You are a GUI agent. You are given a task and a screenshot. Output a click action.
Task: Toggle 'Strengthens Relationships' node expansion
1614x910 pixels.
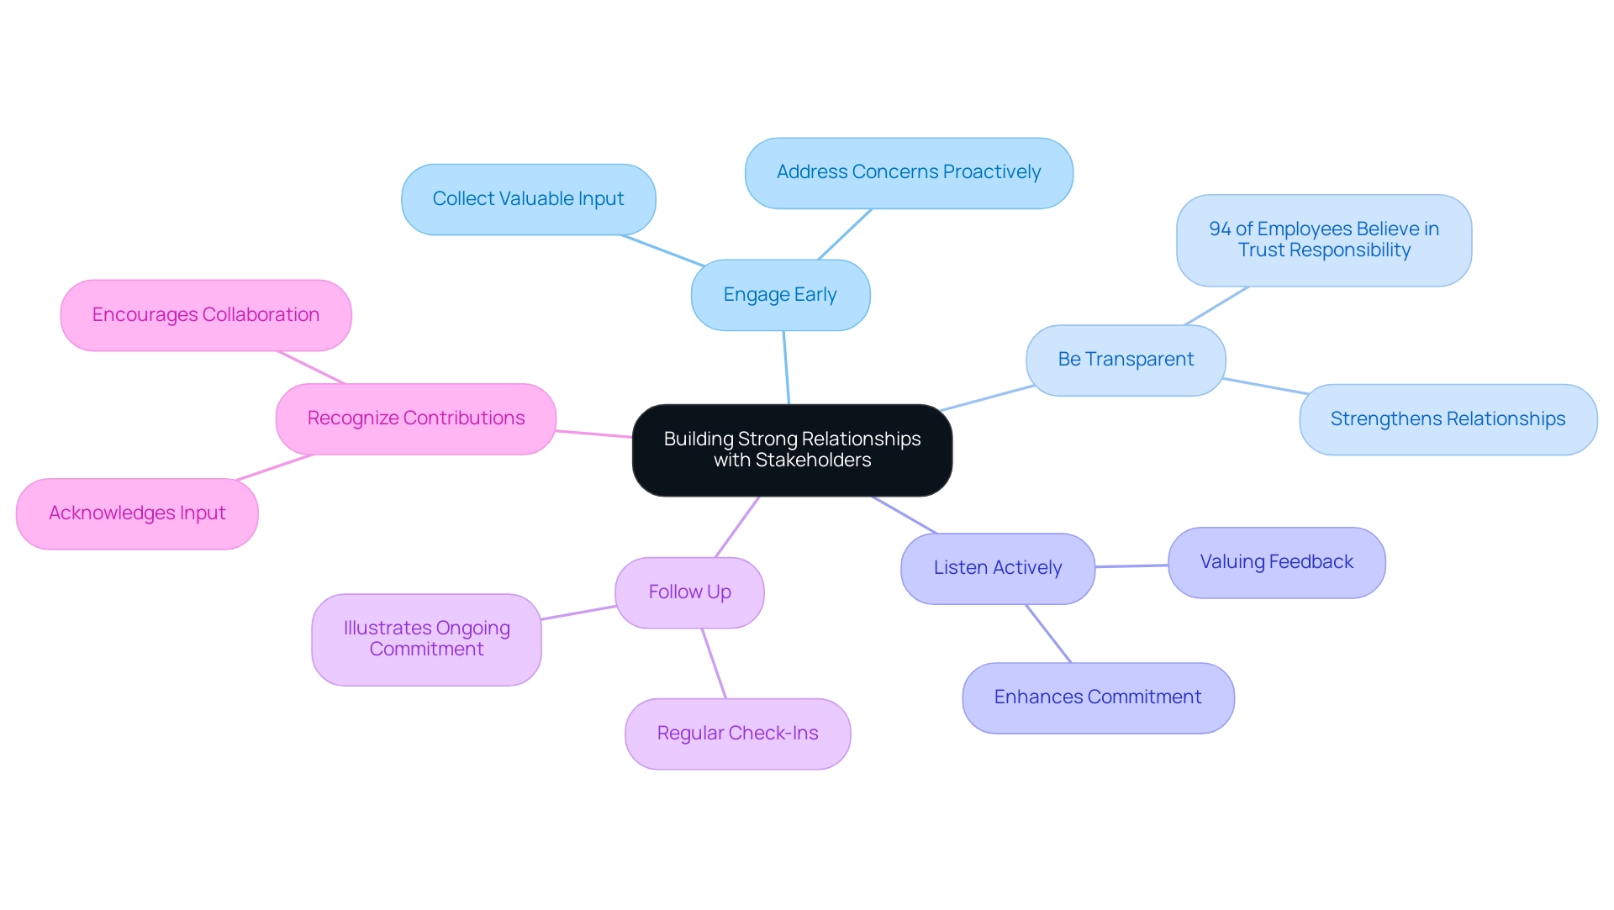pos(1448,417)
